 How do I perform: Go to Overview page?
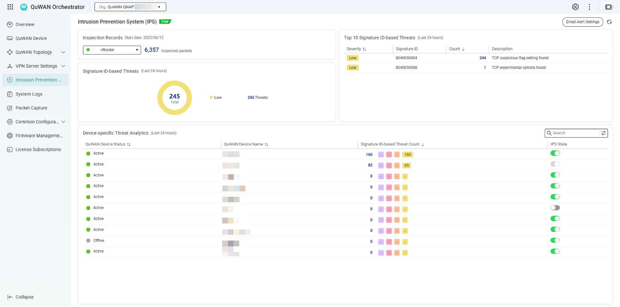tap(25, 24)
